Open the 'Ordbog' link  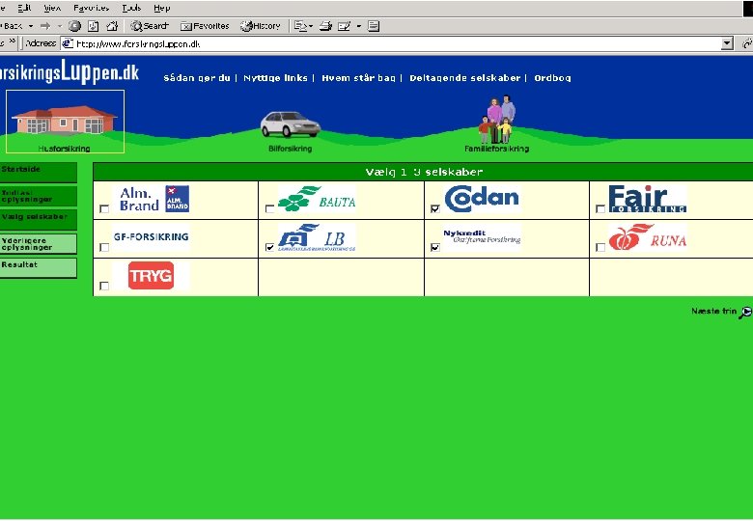click(x=553, y=78)
